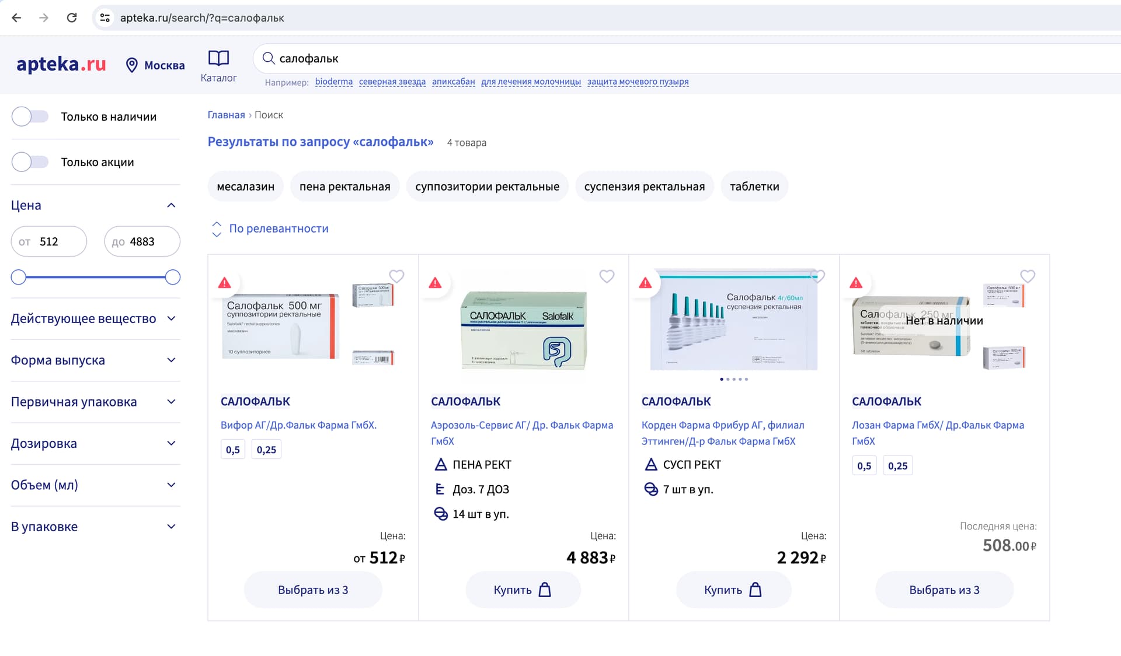Image resolution: width=1121 pixels, height=656 pixels.
Task: Click the browser forward arrow
Action: pyautogui.click(x=44, y=17)
